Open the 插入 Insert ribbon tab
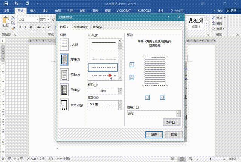The height and width of the screenshot is (162, 241). coord(33,10)
